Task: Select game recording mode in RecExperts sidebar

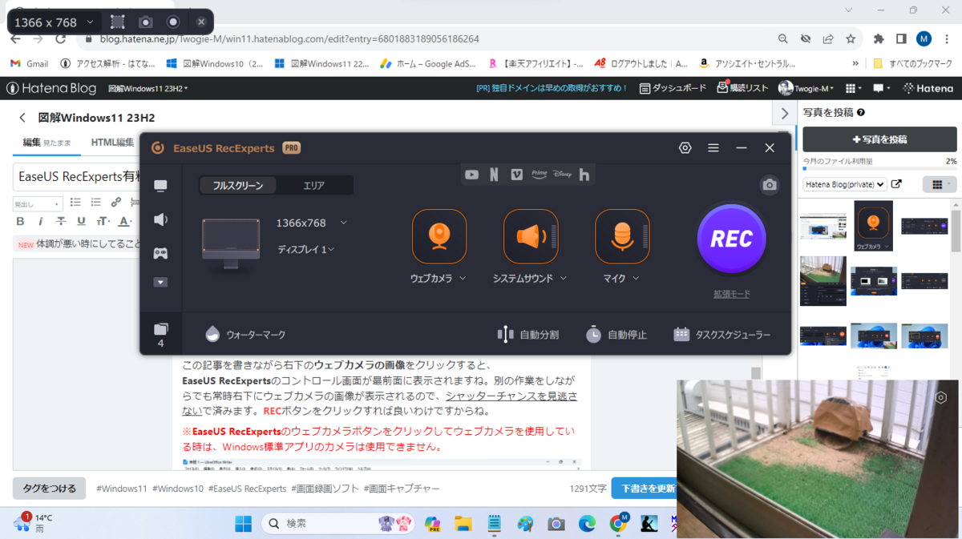Action: (160, 253)
